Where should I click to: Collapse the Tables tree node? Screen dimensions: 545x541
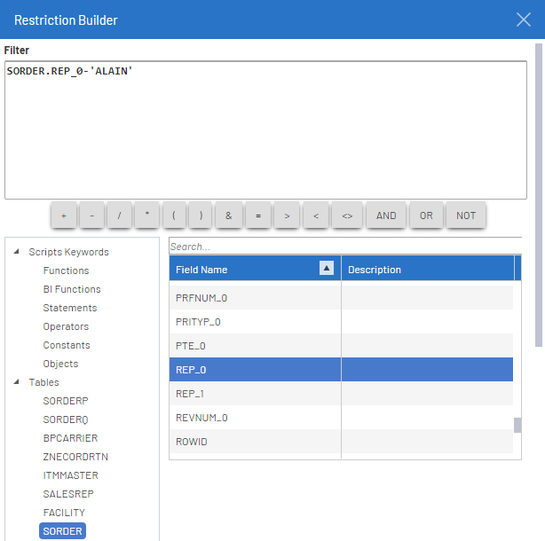[16, 383]
